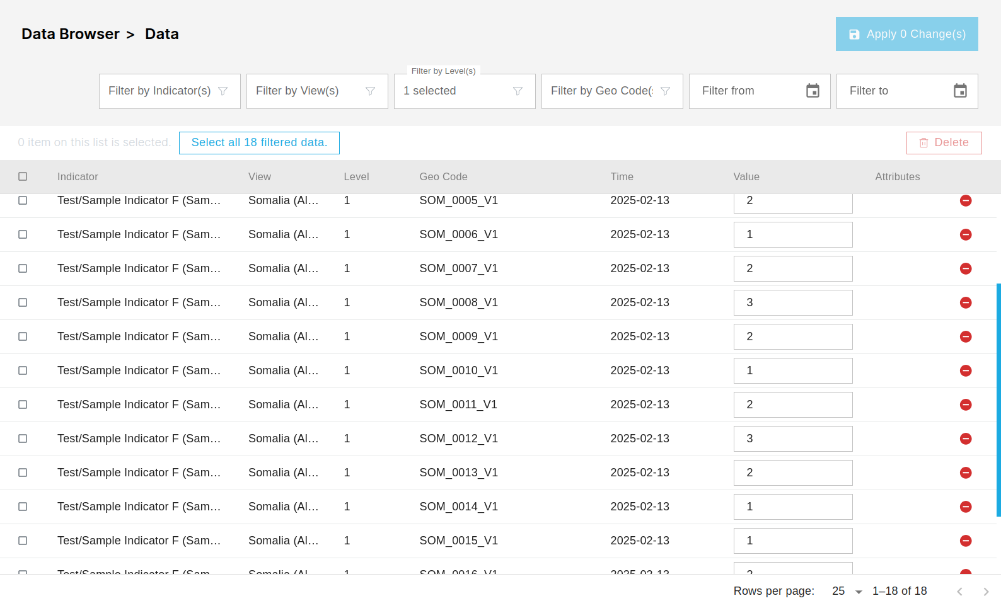Viewport: 1001px width, 608px height.
Task: Go to previous page arrow
Action: point(959,592)
